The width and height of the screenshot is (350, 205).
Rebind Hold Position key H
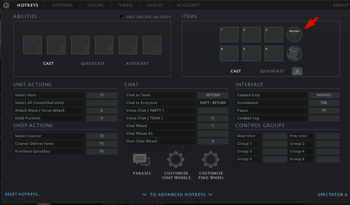coord(102,118)
